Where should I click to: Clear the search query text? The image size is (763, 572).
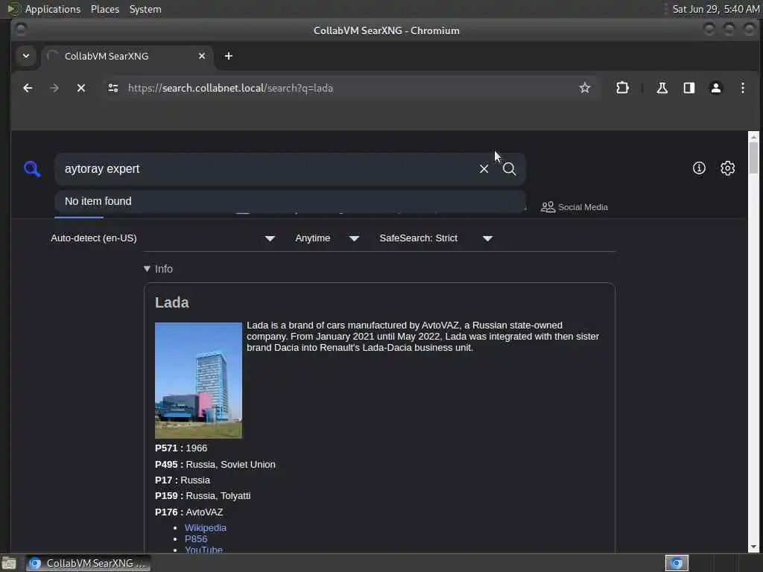[x=484, y=169]
